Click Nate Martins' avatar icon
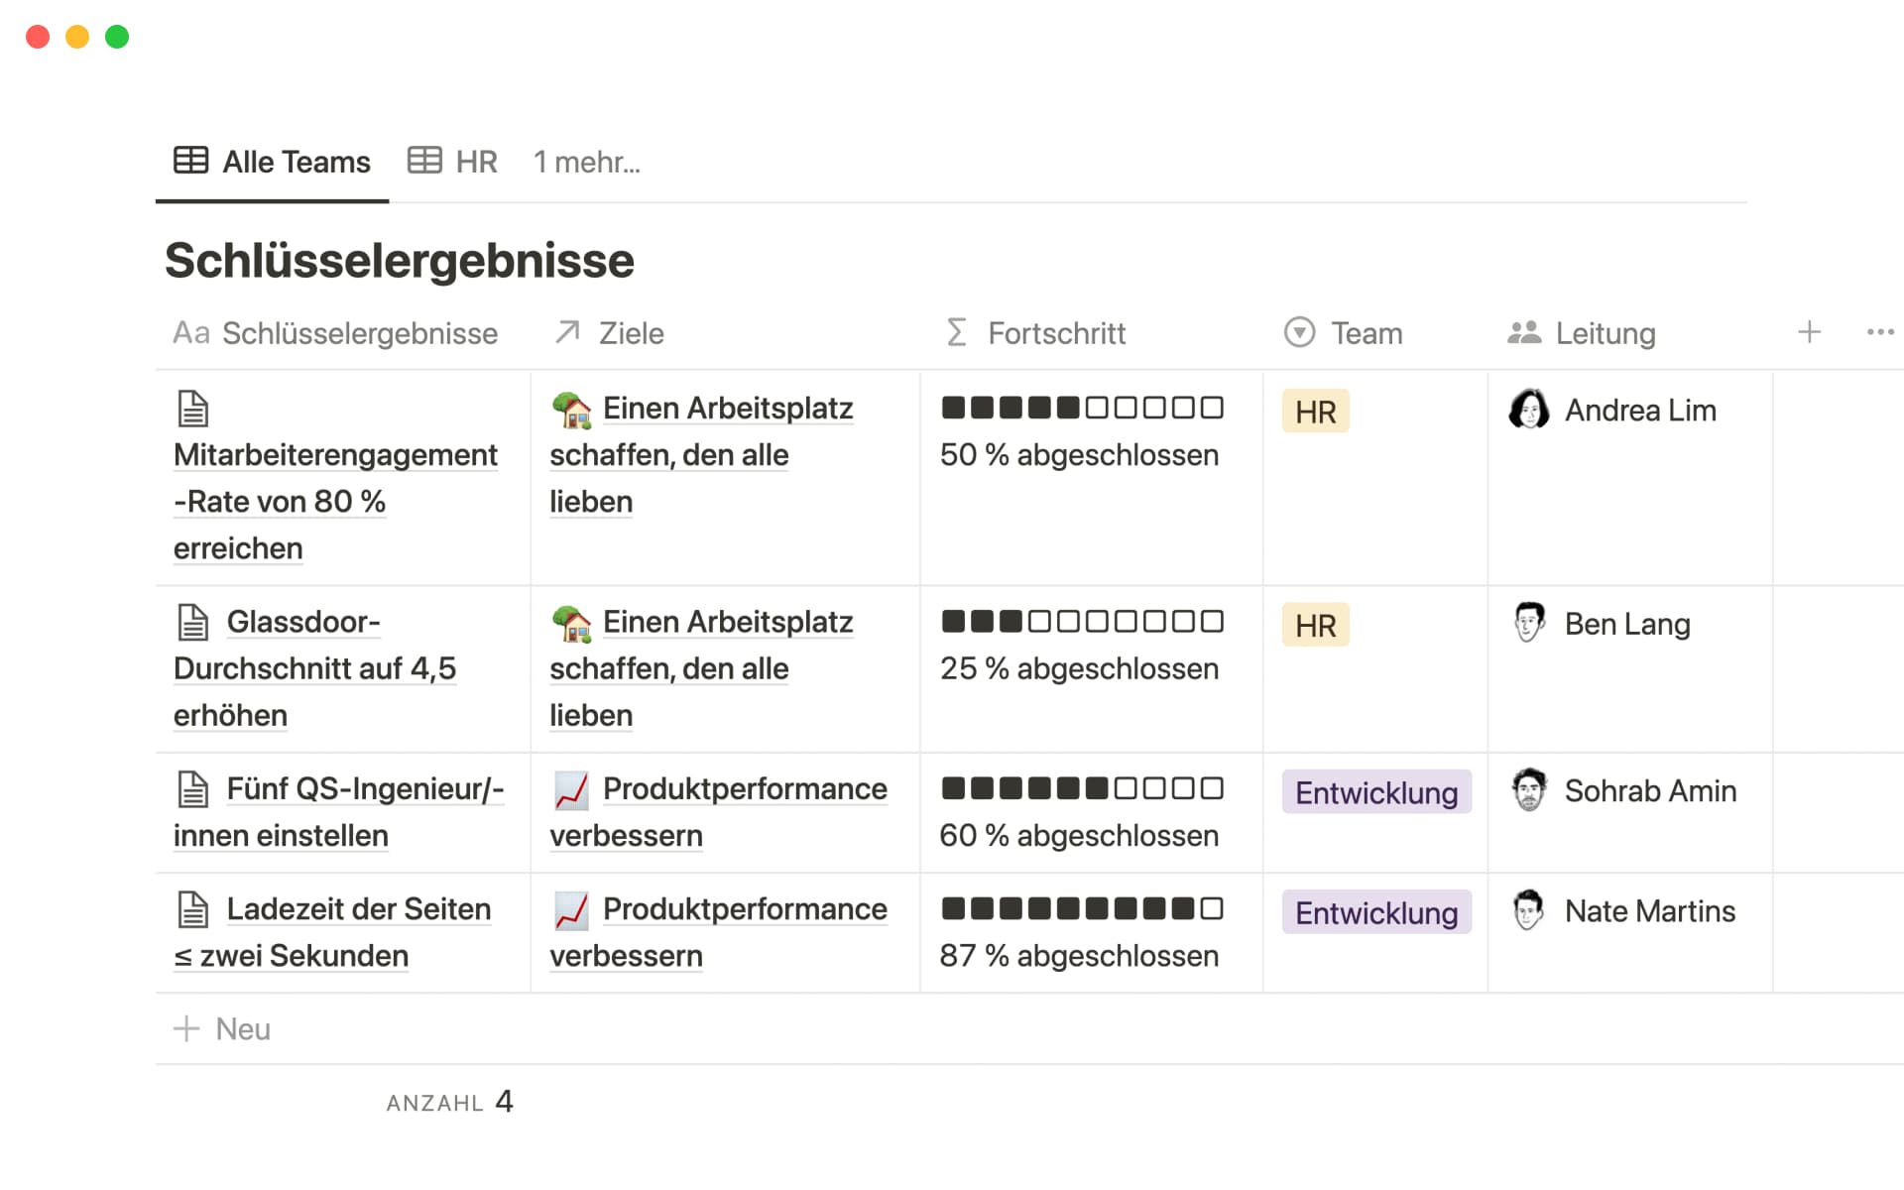This screenshot has width=1904, height=1190. (x=1528, y=910)
